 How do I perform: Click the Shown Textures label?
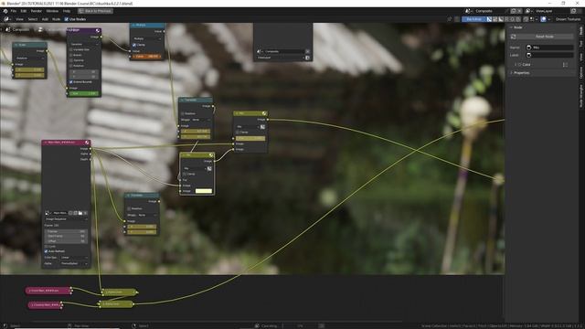(568, 19)
